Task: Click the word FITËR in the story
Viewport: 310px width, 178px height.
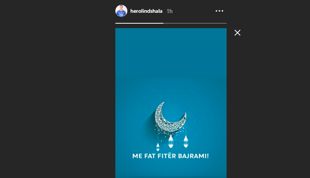Action: [168, 156]
